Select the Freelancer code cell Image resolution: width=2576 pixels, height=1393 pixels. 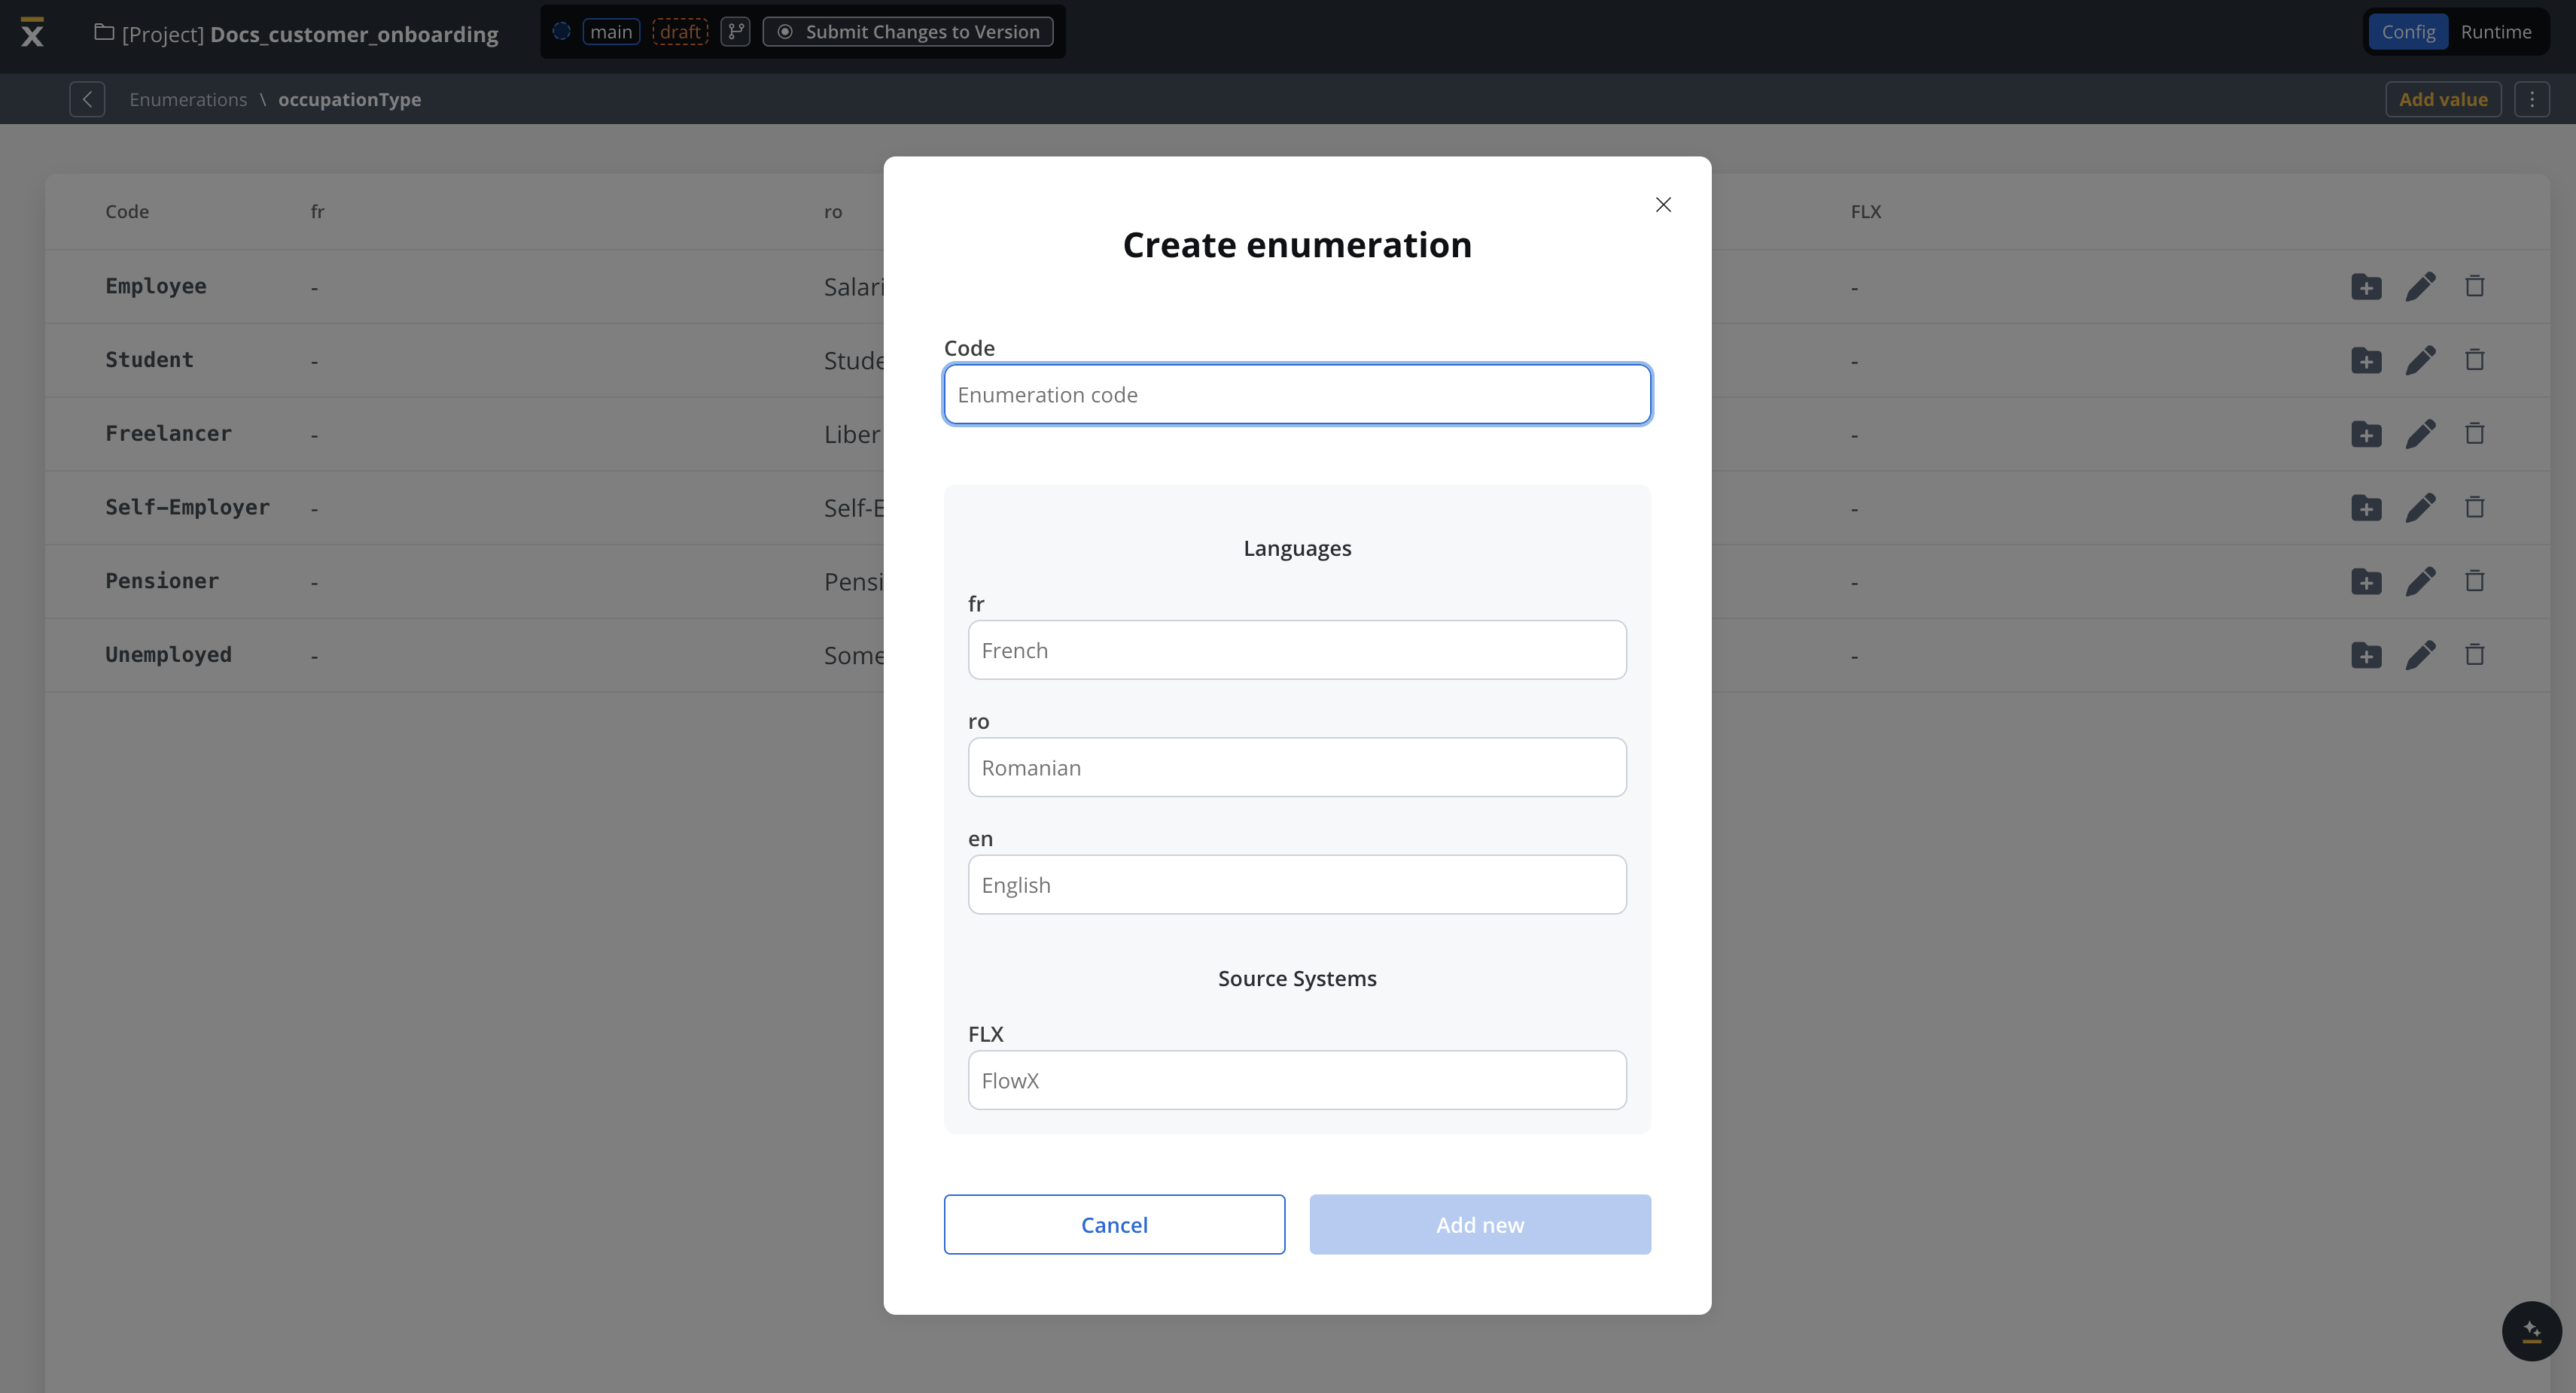click(x=168, y=435)
